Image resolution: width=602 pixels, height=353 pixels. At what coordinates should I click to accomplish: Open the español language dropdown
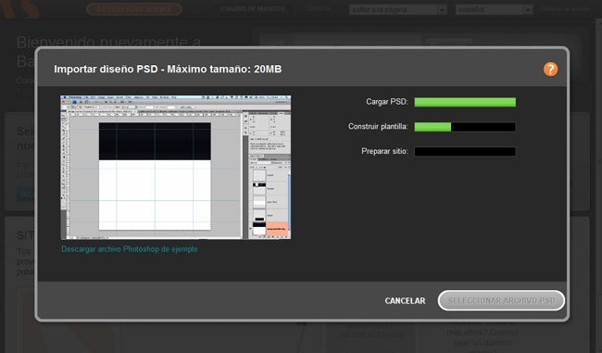495,9
